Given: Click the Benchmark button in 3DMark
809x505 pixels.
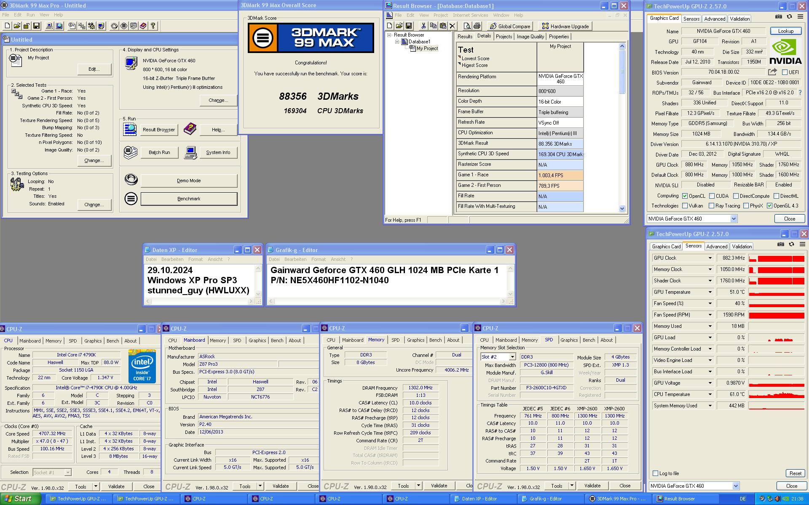Looking at the screenshot, I should [189, 199].
